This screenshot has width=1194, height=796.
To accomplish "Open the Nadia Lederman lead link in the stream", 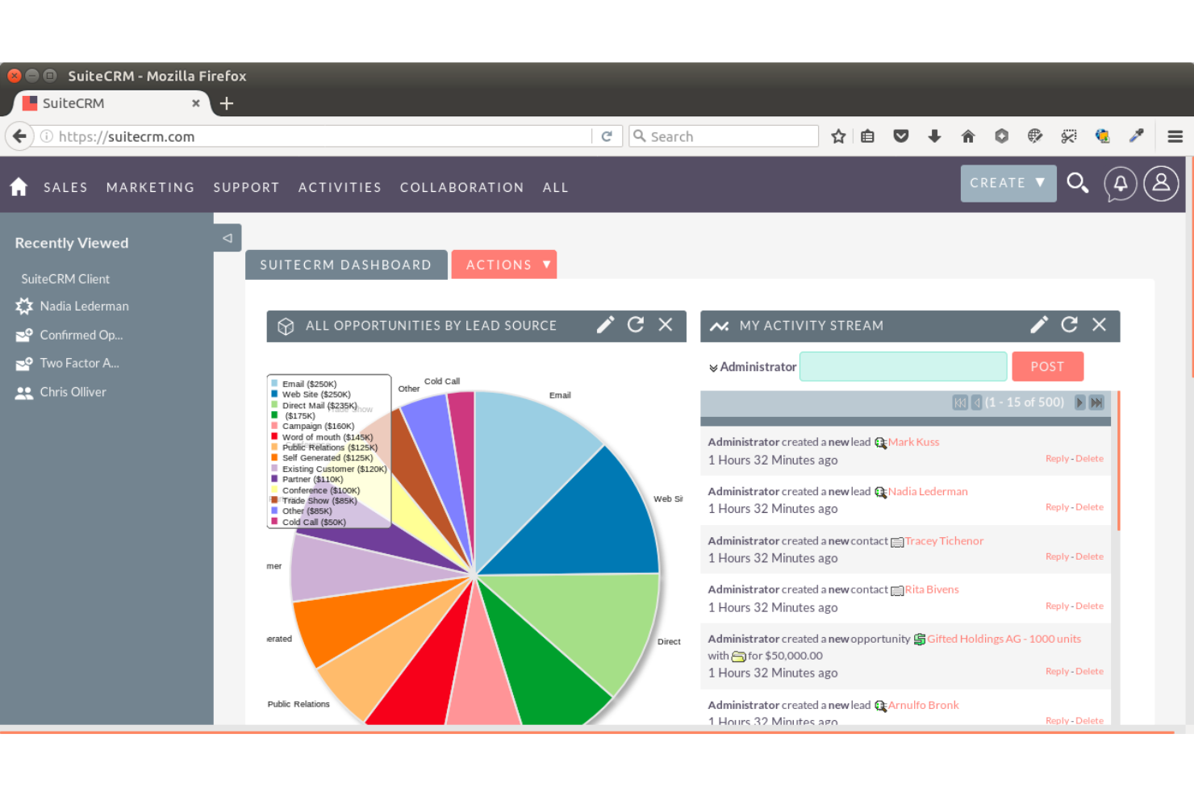I will click(928, 491).
